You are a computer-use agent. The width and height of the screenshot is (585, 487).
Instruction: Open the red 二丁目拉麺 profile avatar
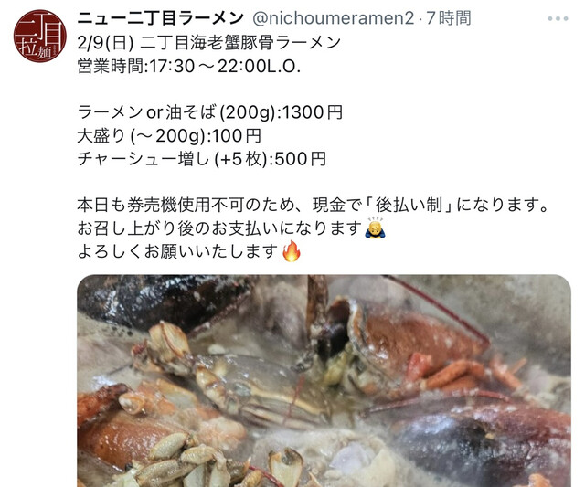[x=40, y=37]
